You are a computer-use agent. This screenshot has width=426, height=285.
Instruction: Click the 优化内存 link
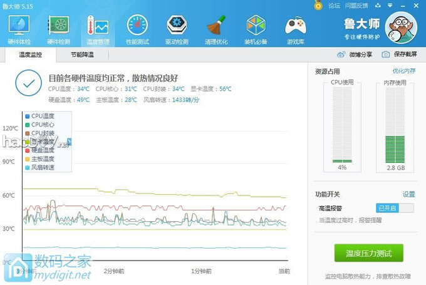coord(403,71)
